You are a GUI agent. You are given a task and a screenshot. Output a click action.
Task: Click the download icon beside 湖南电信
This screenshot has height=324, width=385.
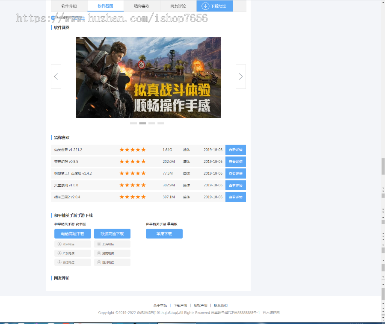click(x=99, y=253)
